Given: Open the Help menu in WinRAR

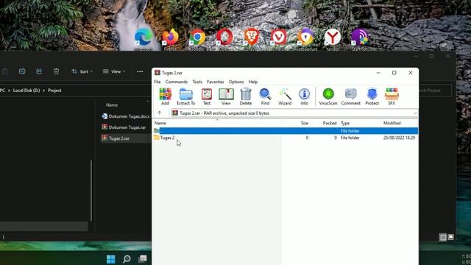Looking at the screenshot, I should pyautogui.click(x=253, y=82).
